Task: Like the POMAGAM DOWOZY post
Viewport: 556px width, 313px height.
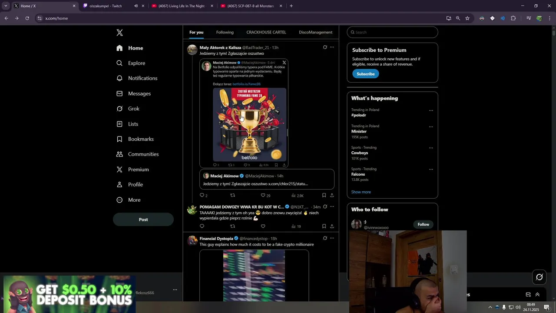Action: [x=263, y=226]
